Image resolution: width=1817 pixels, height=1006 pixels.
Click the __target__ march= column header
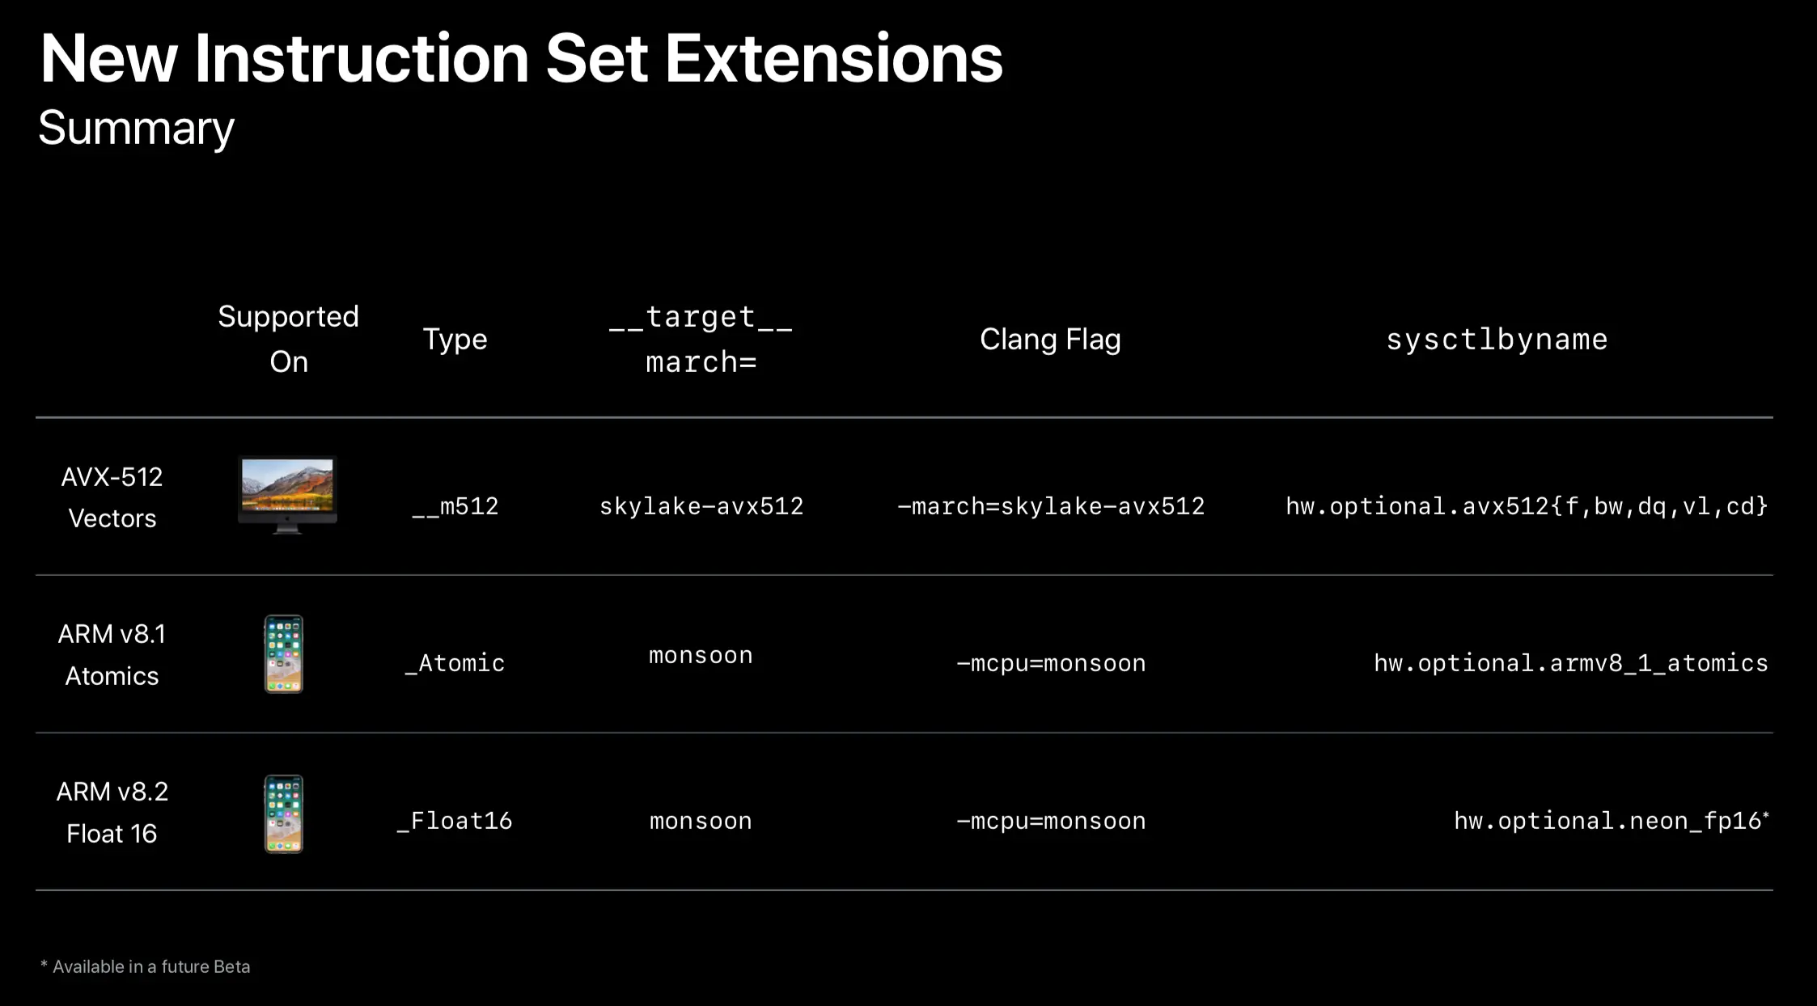(x=701, y=339)
